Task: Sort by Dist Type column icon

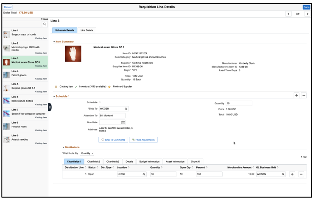Action: [113, 168]
